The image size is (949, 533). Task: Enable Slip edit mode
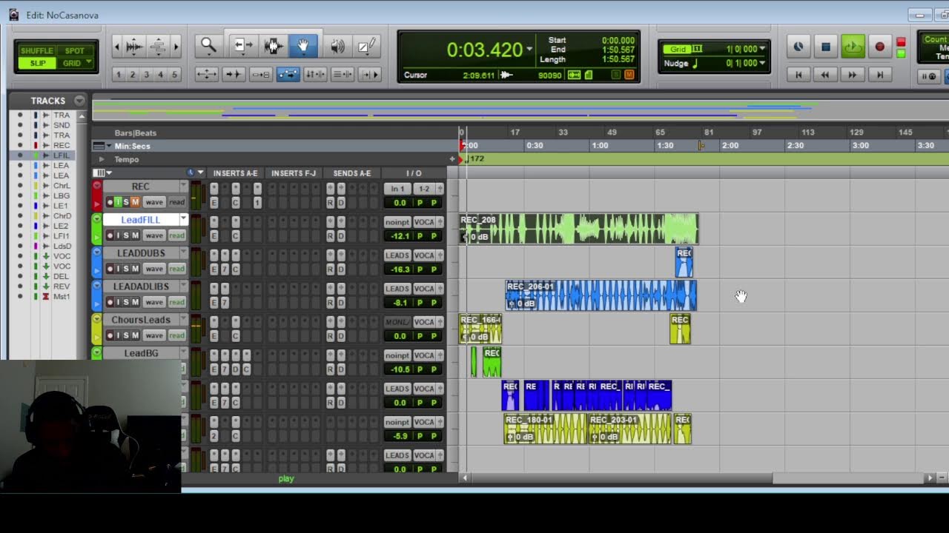(37, 63)
